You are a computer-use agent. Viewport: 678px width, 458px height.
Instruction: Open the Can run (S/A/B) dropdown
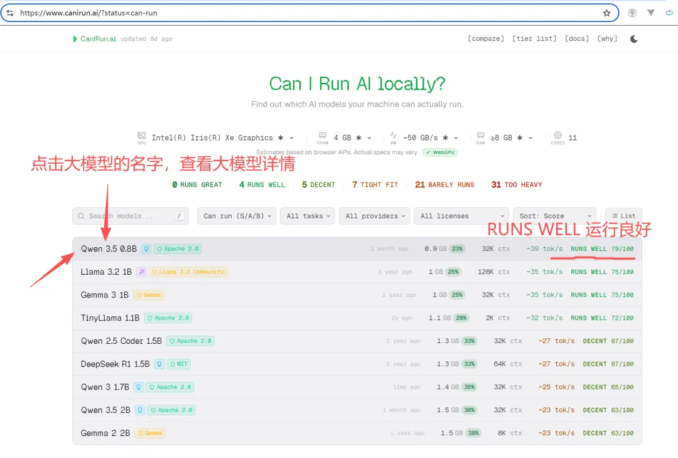pyautogui.click(x=237, y=216)
